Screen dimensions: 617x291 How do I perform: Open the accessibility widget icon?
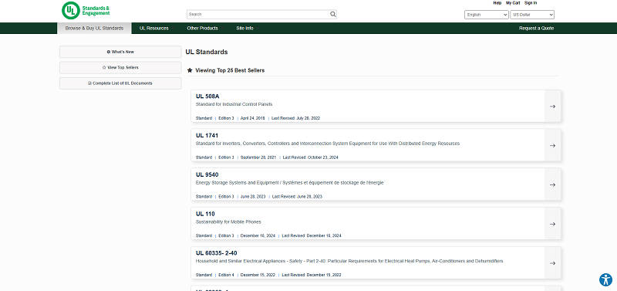(x=605, y=279)
